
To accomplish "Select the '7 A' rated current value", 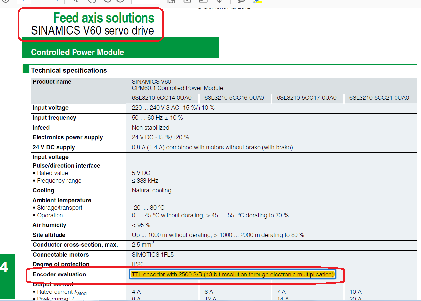I will [x=281, y=292].
